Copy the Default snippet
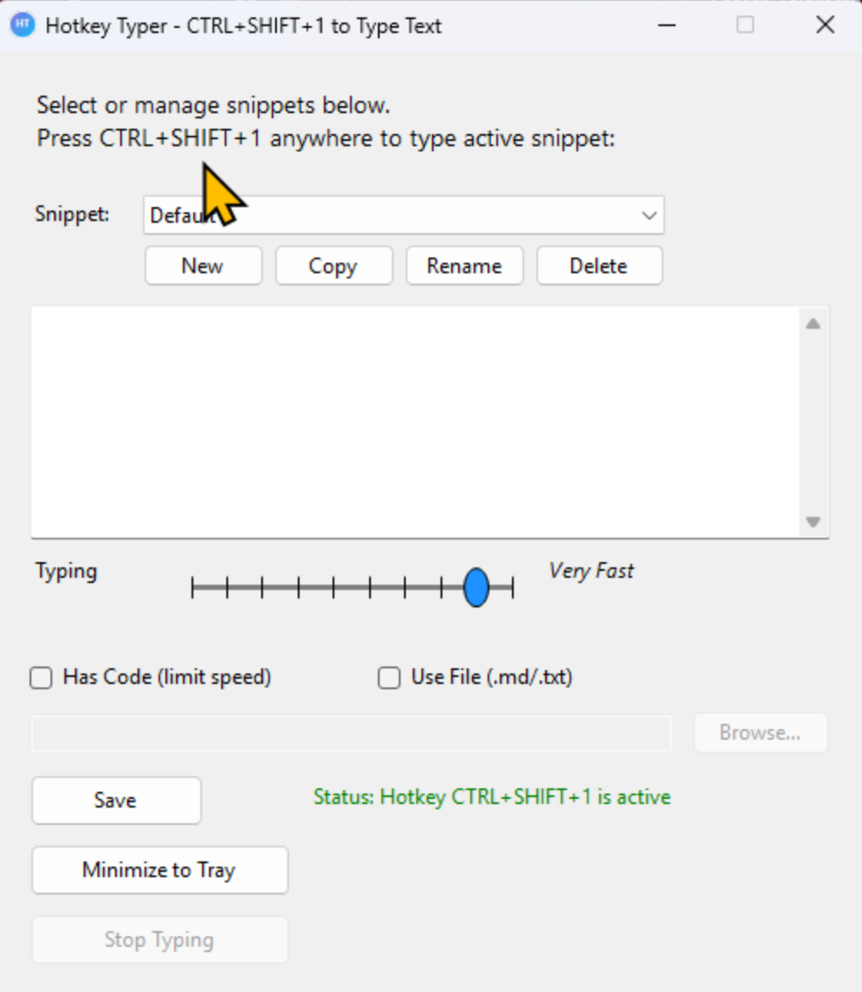 click(x=333, y=265)
